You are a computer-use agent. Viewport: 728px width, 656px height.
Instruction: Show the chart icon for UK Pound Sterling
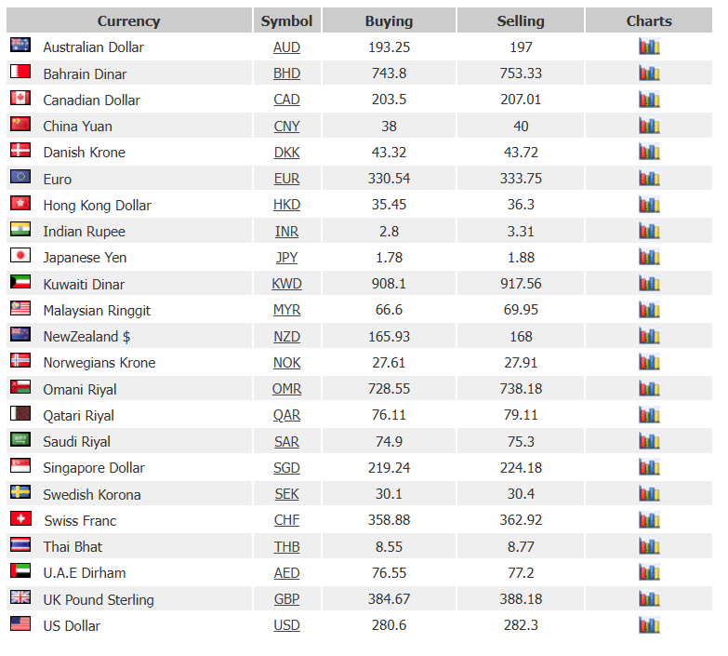point(649,599)
